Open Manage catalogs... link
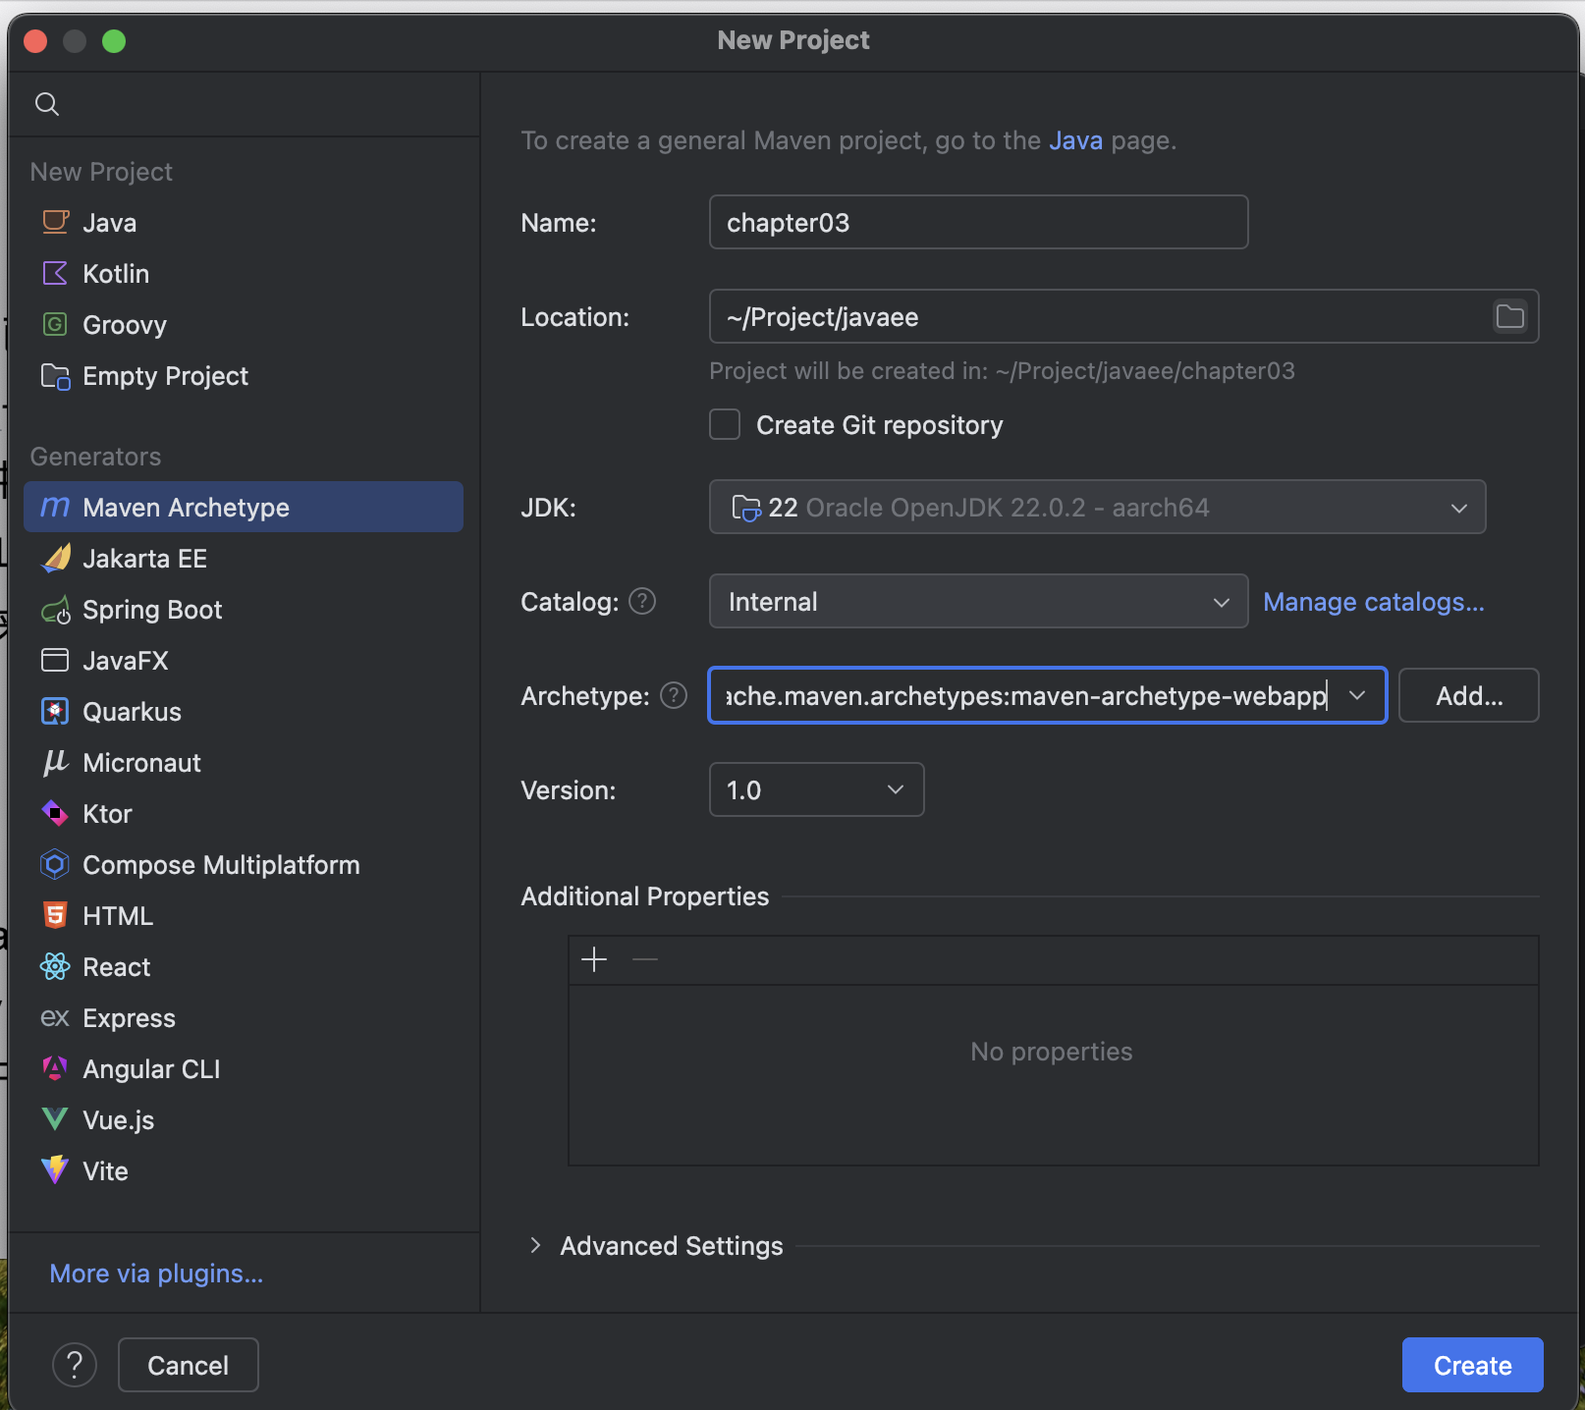The width and height of the screenshot is (1585, 1410). (x=1373, y=601)
